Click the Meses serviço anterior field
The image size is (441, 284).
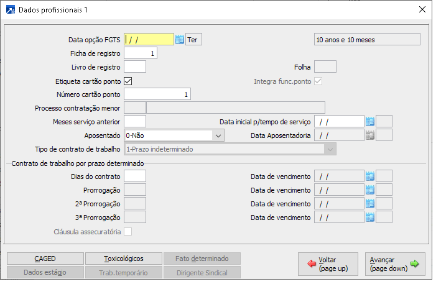135,121
